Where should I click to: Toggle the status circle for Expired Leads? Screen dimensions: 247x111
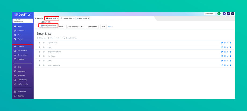44,43
